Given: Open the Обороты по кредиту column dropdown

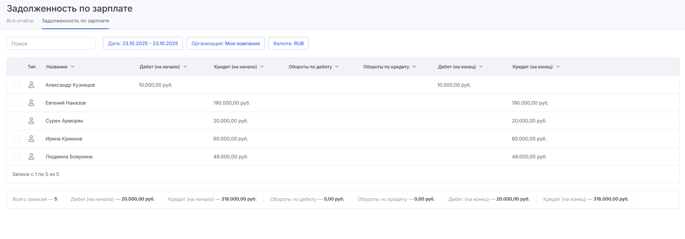Looking at the screenshot, I should [414, 67].
